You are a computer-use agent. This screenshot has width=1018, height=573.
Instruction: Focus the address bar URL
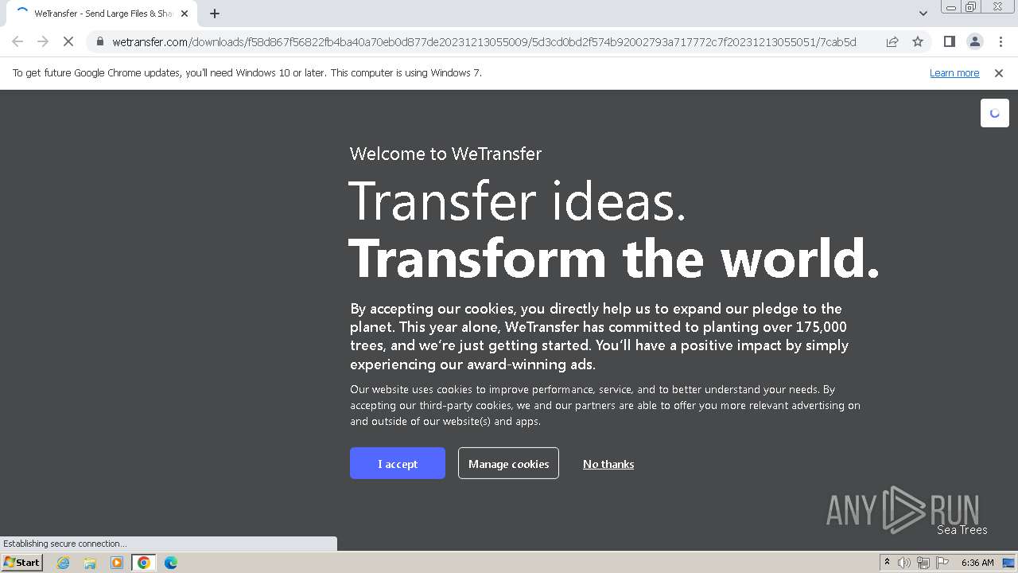tap(484, 41)
